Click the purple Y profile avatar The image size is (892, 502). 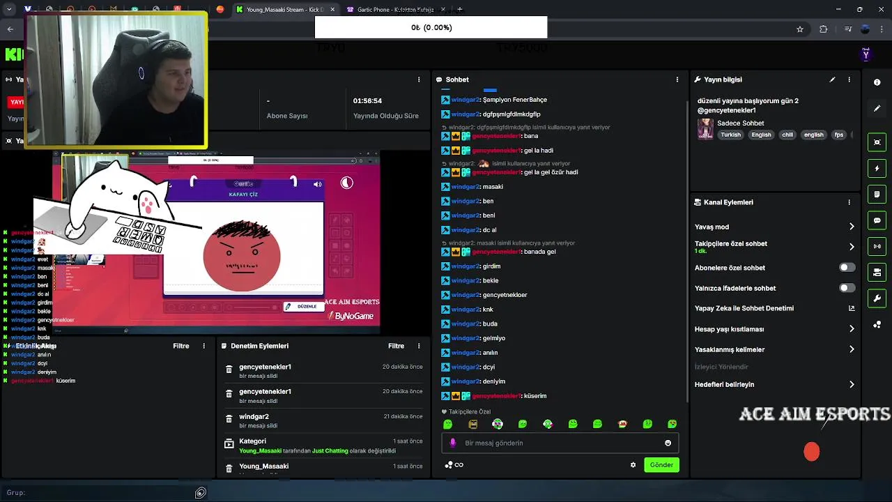pos(866,54)
